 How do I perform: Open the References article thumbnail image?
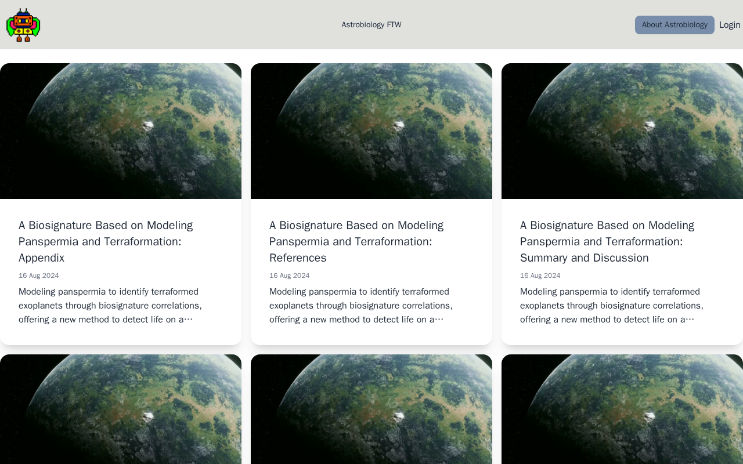point(371,131)
